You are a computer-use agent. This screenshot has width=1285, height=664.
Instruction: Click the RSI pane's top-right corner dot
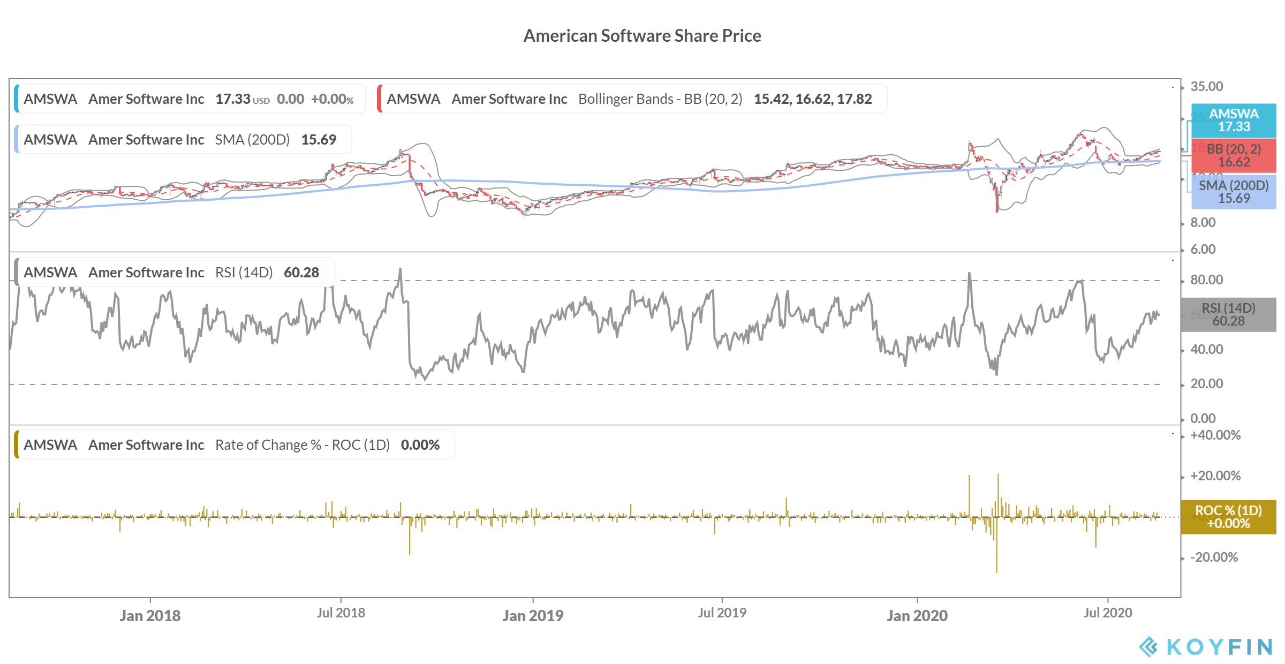point(1173,261)
